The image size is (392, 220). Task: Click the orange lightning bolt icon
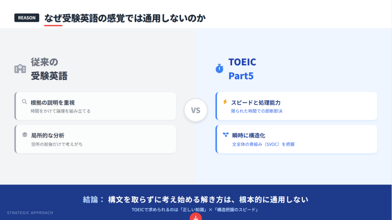225,102
